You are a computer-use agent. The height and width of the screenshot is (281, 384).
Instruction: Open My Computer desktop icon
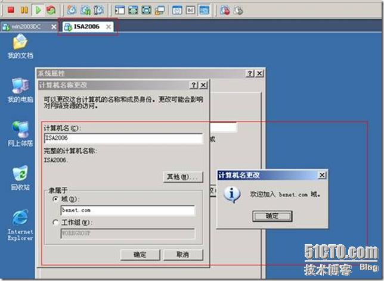click(20, 90)
